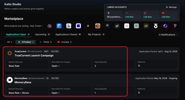This screenshot has height=100, width=185.
Task: Filter by Youtube platform
Action: coord(64,42)
